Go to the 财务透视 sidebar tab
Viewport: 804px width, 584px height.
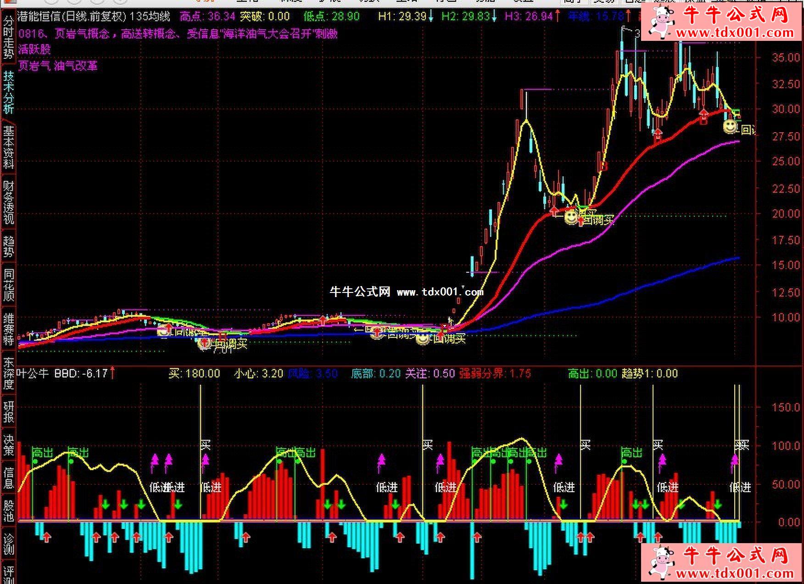pos(8,202)
